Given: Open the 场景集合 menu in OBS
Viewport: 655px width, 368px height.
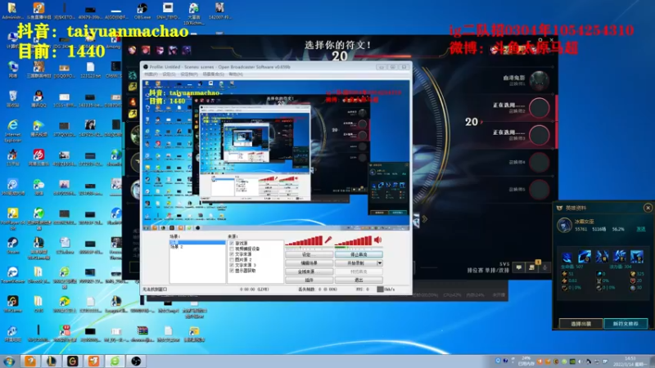Looking at the screenshot, I should 214,74.
